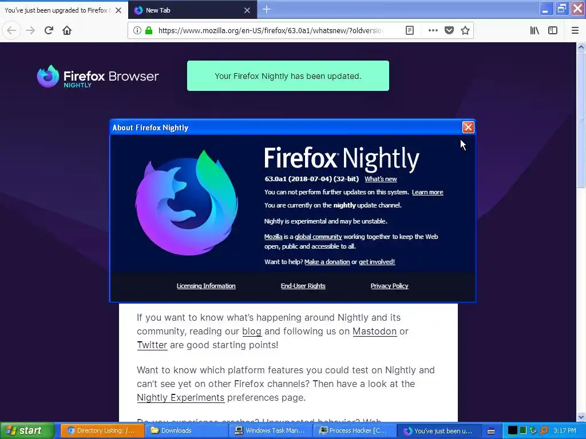Open the Library toolbar icon
This screenshot has height=439, width=586.
[x=534, y=30]
